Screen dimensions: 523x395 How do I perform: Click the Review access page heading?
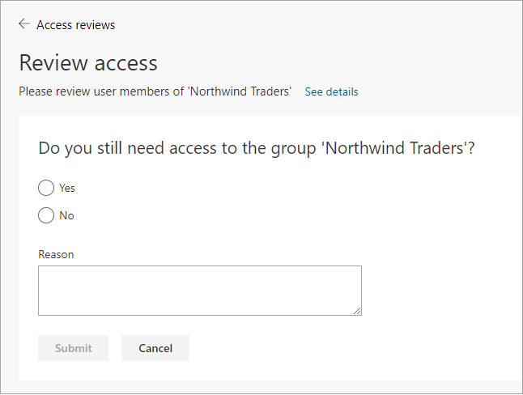click(x=88, y=62)
